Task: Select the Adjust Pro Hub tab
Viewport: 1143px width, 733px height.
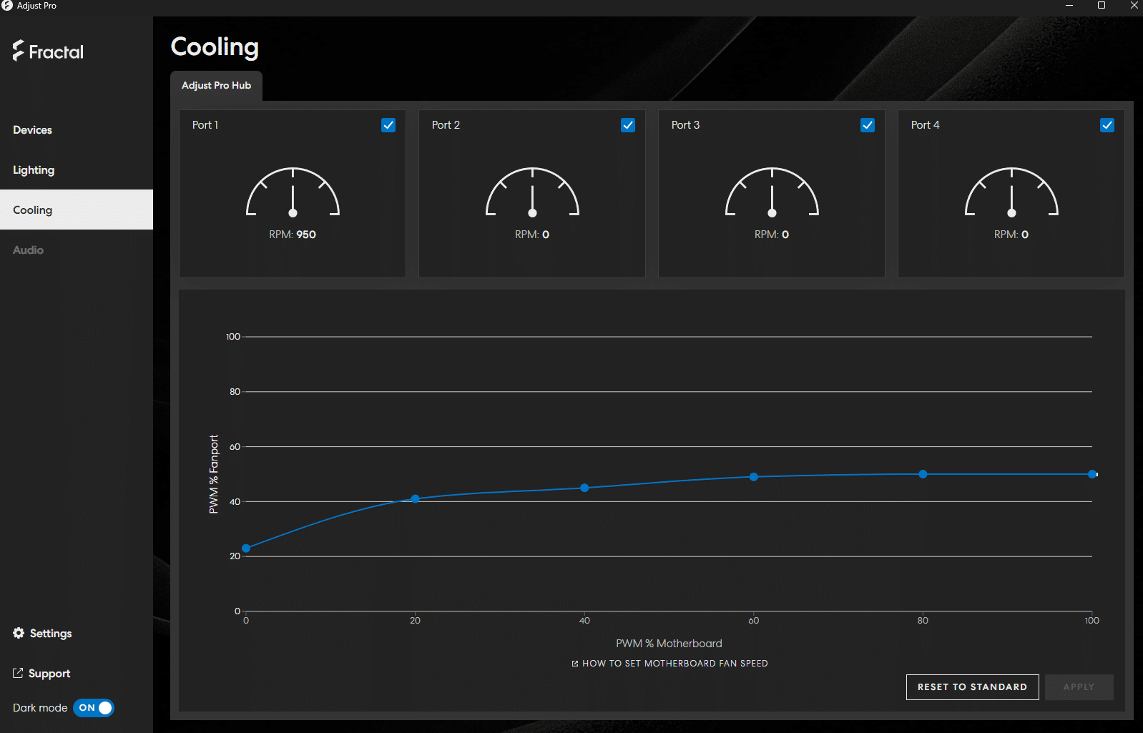Action: pyautogui.click(x=216, y=86)
